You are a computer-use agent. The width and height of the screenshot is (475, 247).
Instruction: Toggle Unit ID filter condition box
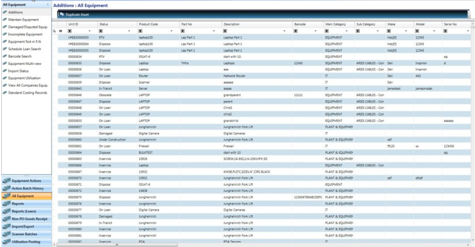pyautogui.click(x=69, y=31)
